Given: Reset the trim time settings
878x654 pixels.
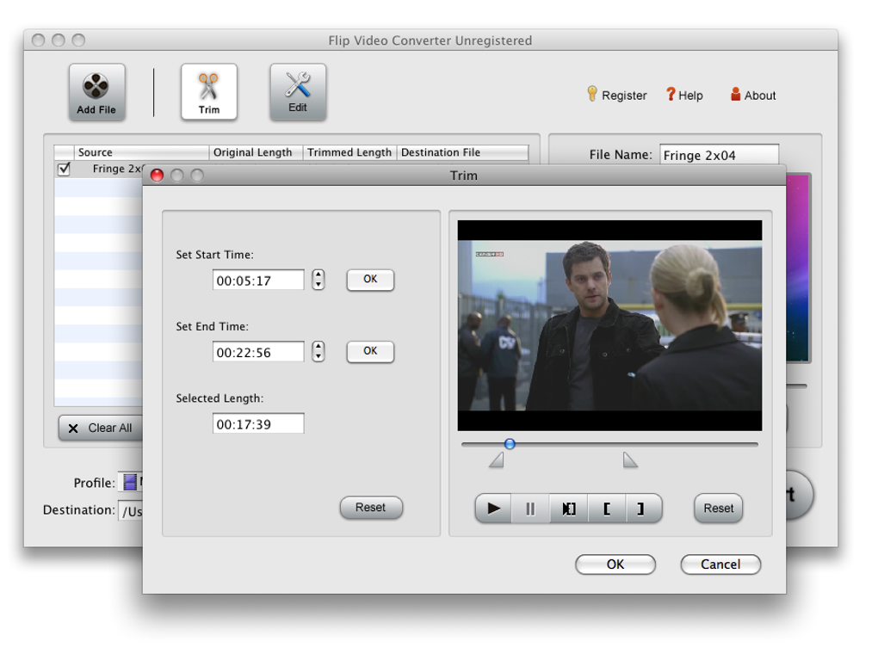Looking at the screenshot, I should point(370,508).
